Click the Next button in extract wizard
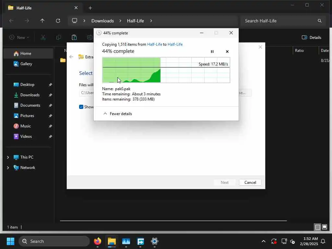Viewport: 332px width, 249px height. 224,182
